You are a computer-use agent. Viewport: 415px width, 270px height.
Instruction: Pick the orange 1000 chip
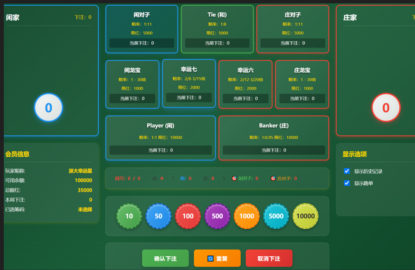tap(247, 216)
